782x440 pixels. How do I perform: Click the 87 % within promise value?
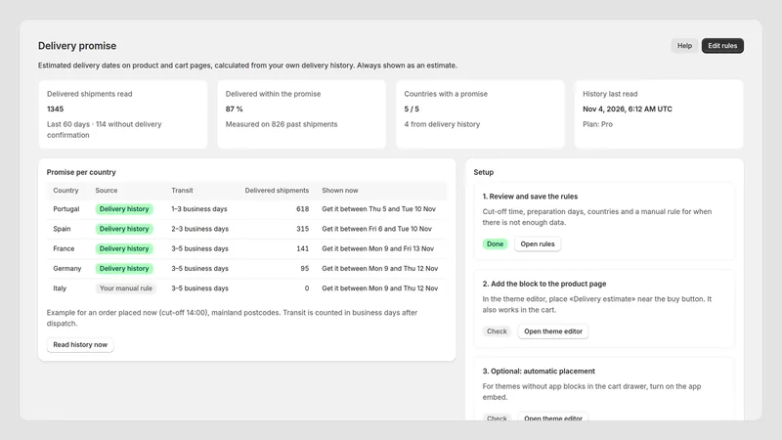click(x=234, y=109)
